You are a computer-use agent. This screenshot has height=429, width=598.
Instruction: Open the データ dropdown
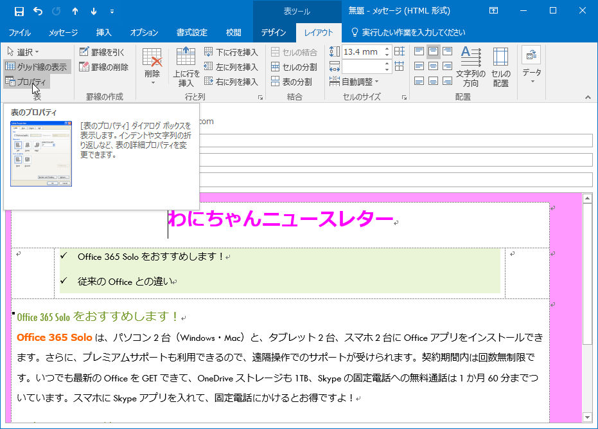click(x=532, y=66)
